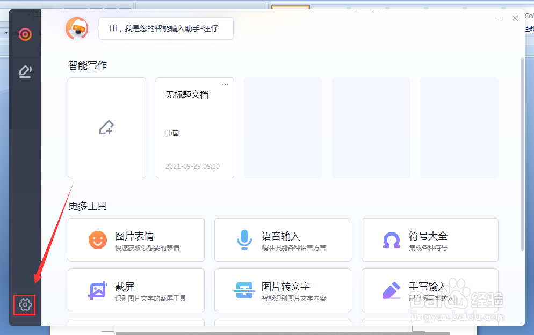Click the purple screenshot image icon
Viewport: 534px width, 335px height.
[x=98, y=290]
